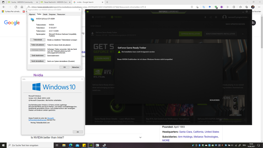Open Edge browser settings three-dot menu
This screenshot has width=263, height=148.
click(x=259, y=7)
